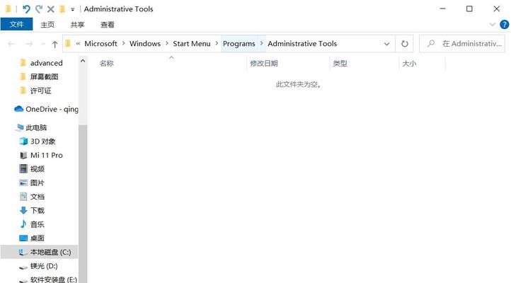Open the quick access toolbar customize dropdown

73,10
